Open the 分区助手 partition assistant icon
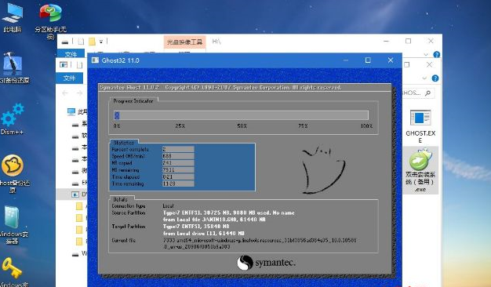 50,20
